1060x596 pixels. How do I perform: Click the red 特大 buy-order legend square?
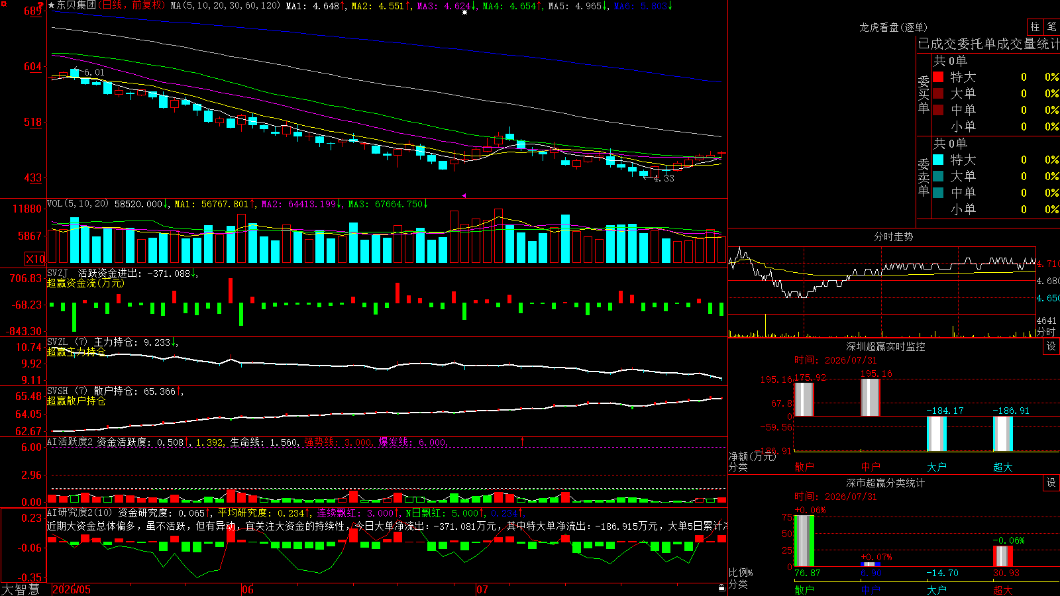tap(938, 77)
